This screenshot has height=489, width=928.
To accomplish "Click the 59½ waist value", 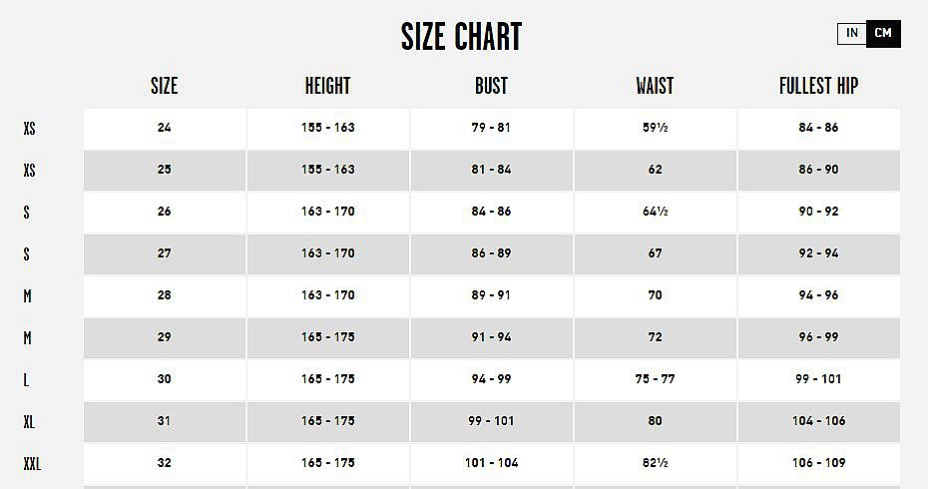I will pos(655,128).
